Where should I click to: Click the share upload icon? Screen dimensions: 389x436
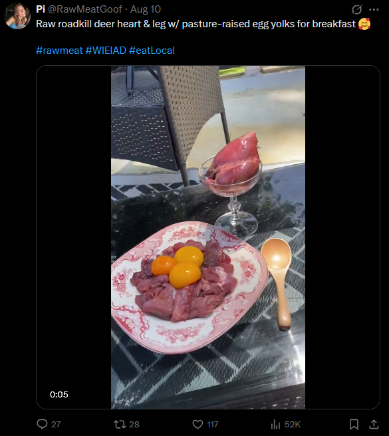[x=374, y=424]
